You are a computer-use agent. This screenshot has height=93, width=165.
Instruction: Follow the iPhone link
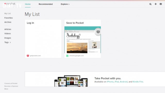point(110,82)
